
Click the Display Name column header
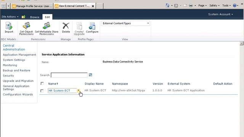[94, 84]
